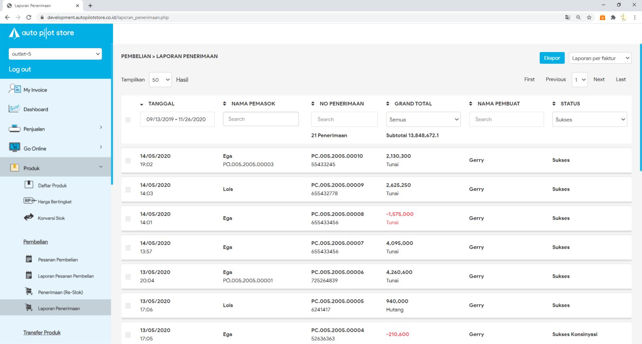Tick the select-all checkbox in header row
The height and width of the screenshot is (344, 642).
[128, 120]
